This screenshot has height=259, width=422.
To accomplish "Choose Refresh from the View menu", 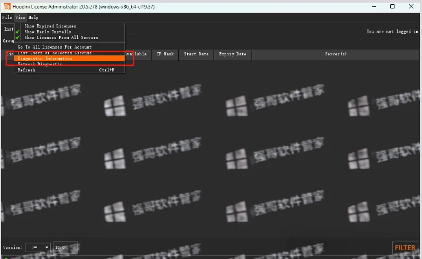I will coord(69,70).
